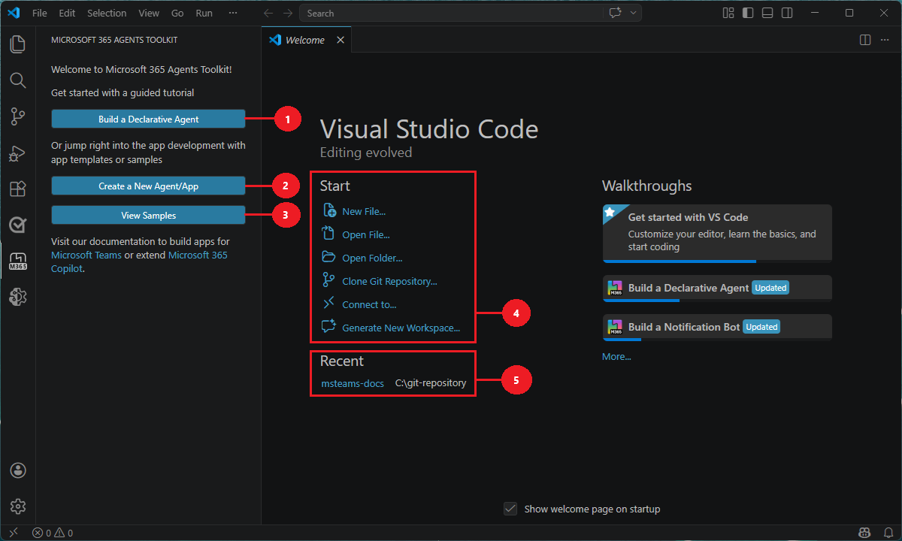Expand the hidden menu items ellipsis

(232, 13)
